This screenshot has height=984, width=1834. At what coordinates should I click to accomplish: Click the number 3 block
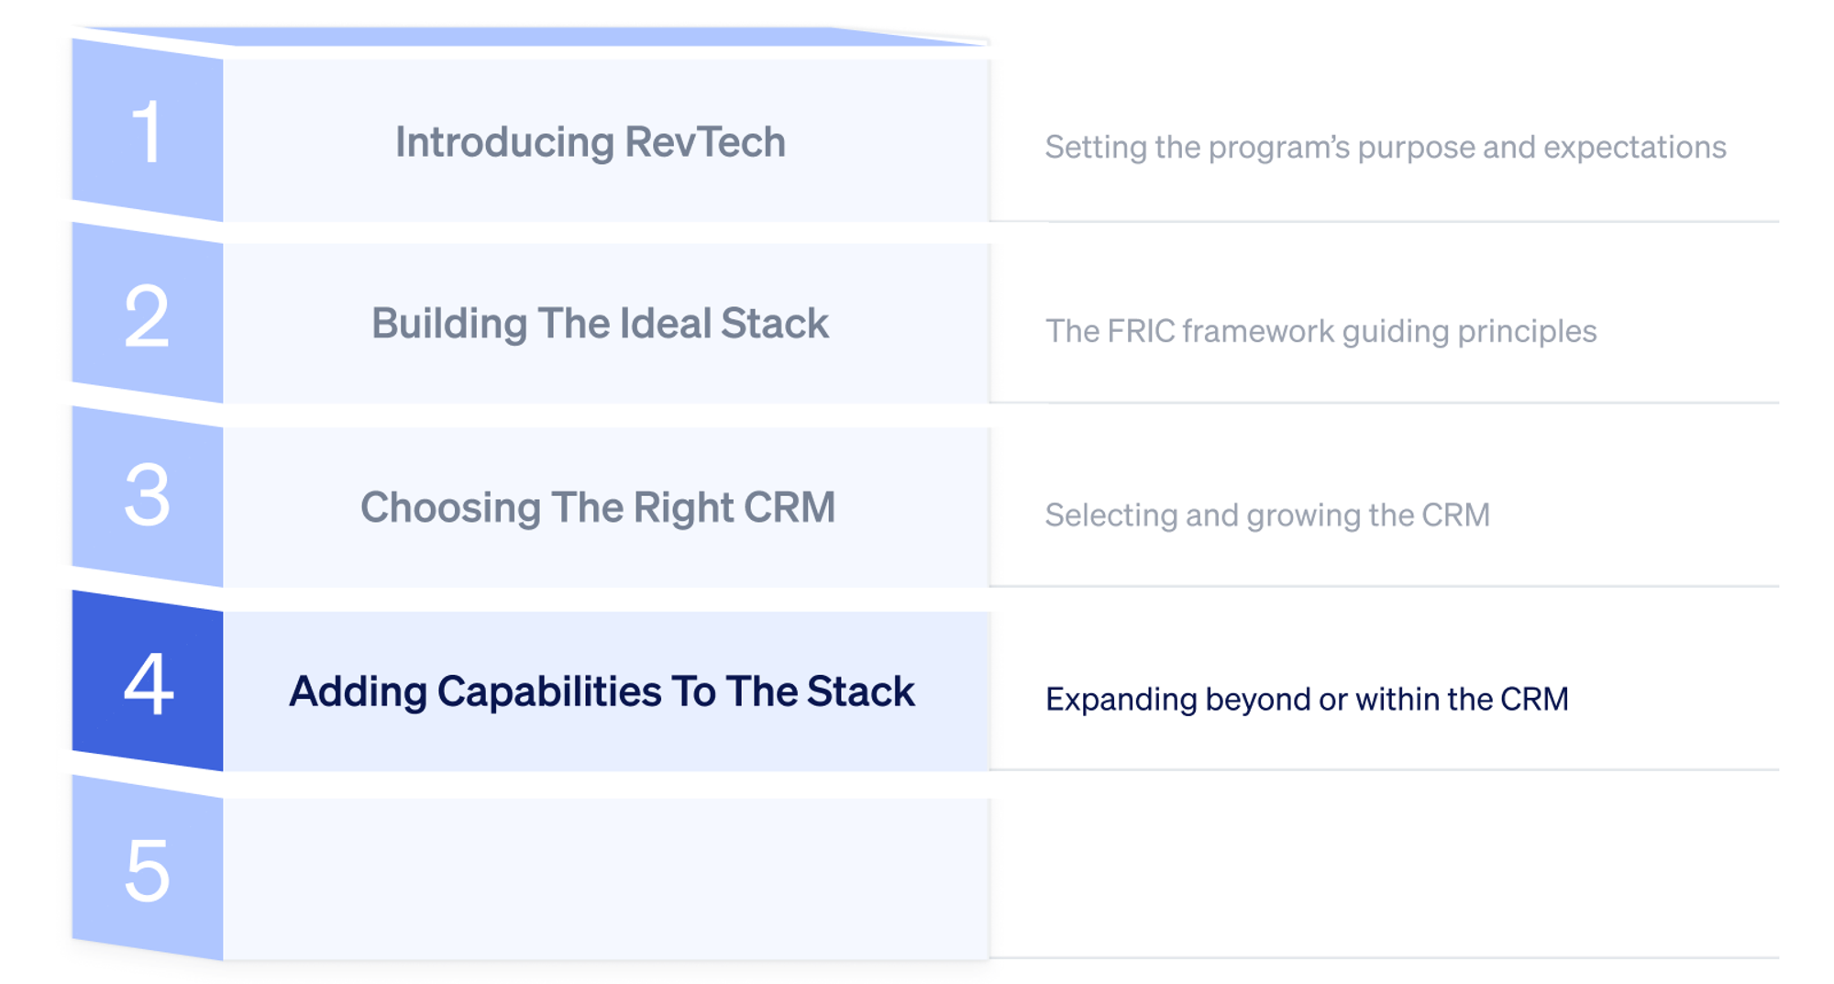[147, 496]
